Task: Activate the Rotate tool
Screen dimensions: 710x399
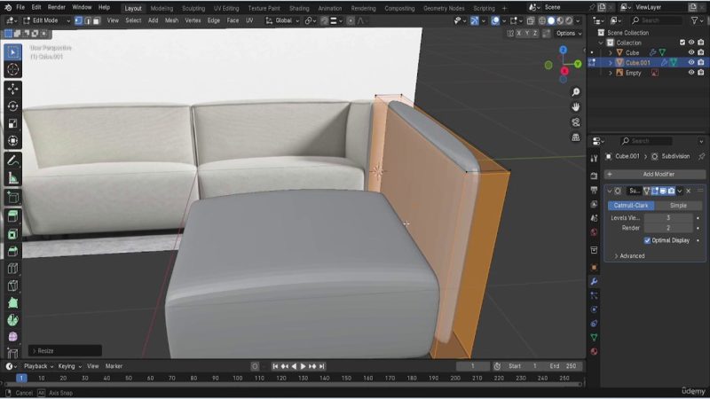Action: 12,106
